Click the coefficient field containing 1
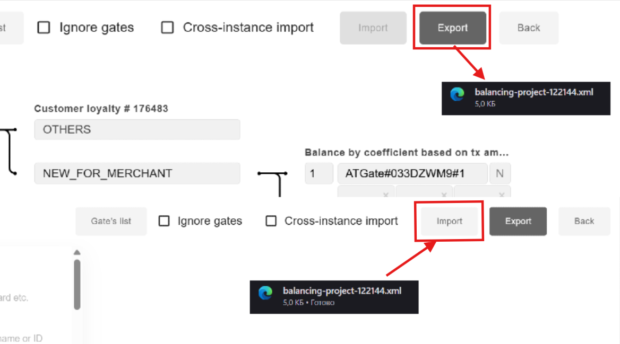620x344 pixels. 318,173
